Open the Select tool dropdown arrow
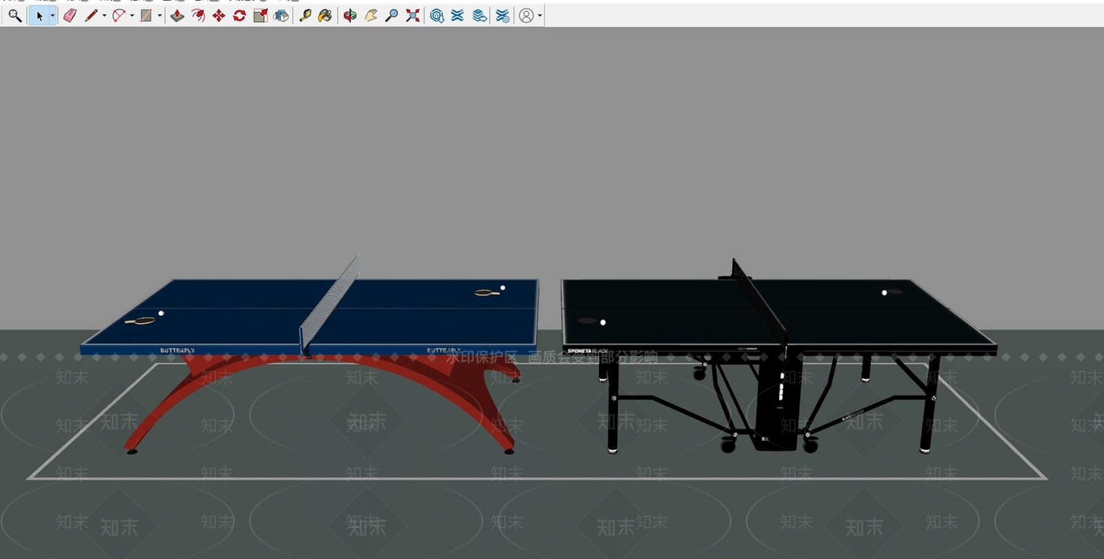The width and height of the screenshot is (1104, 559). point(52,16)
